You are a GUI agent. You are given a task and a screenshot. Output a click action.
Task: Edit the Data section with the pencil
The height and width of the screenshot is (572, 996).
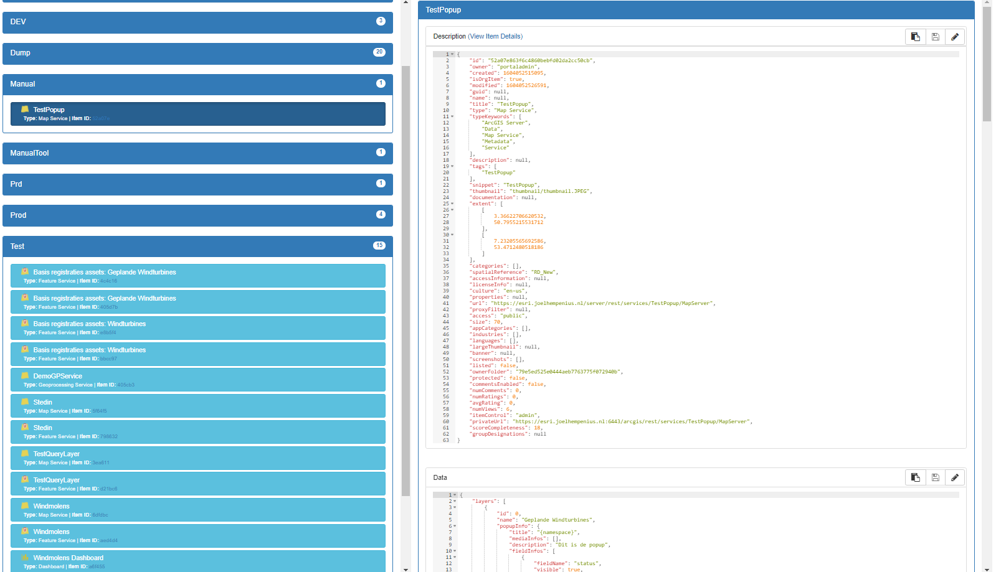point(955,477)
